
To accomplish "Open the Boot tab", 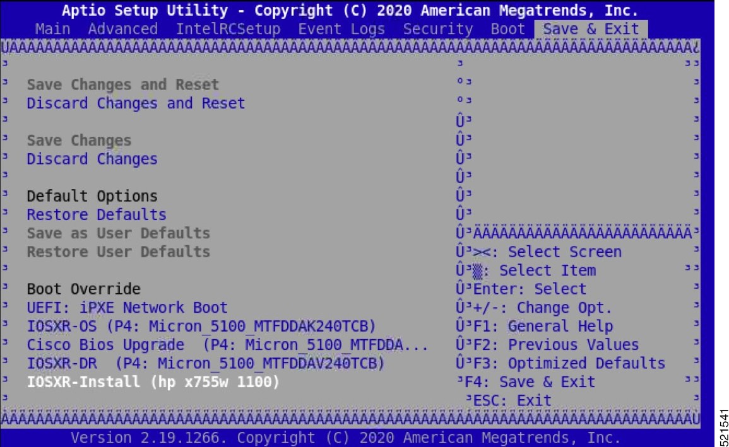I will pyautogui.click(x=507, y=29).
